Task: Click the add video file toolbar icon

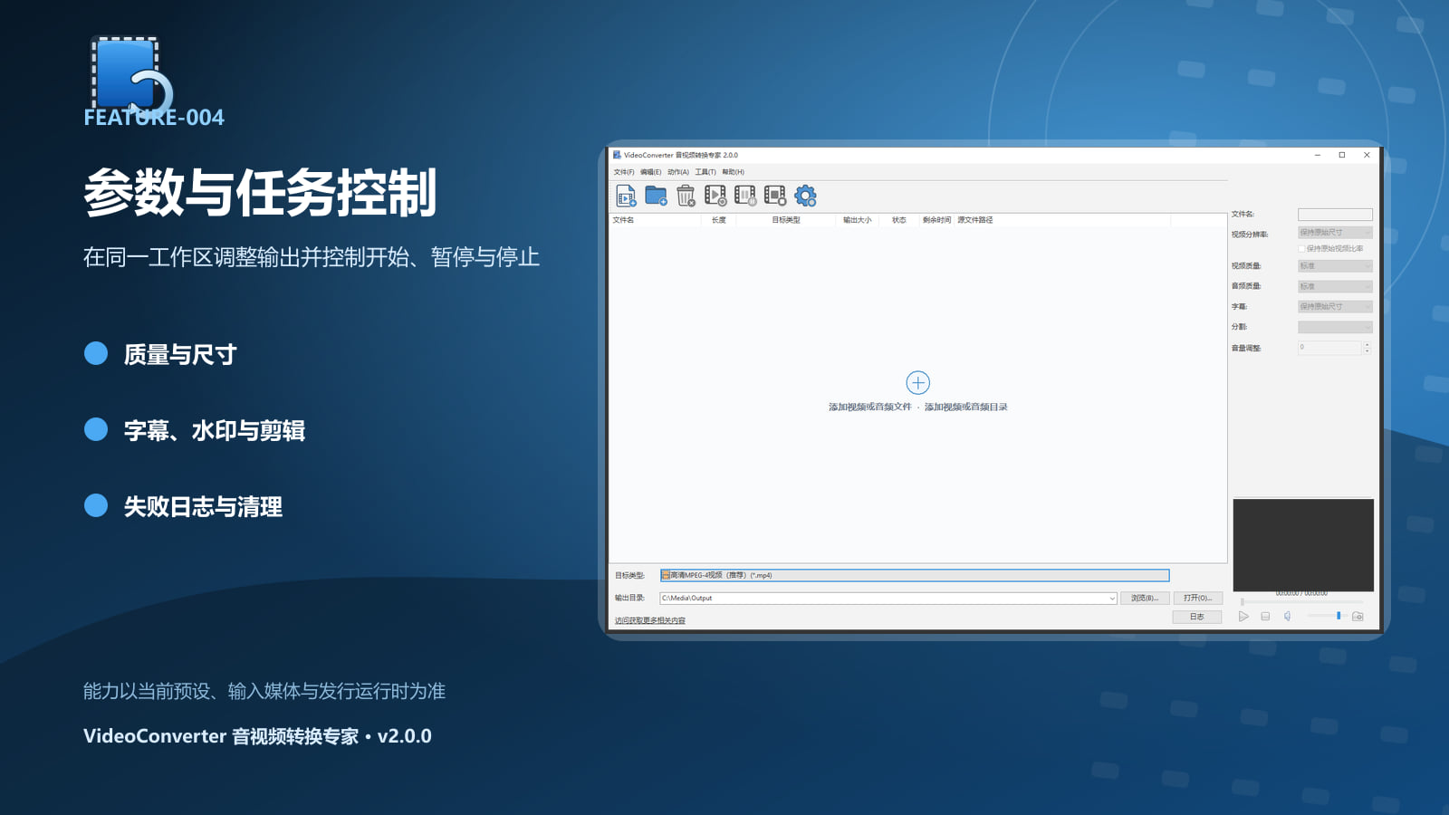Action: [x=626, y=196]
